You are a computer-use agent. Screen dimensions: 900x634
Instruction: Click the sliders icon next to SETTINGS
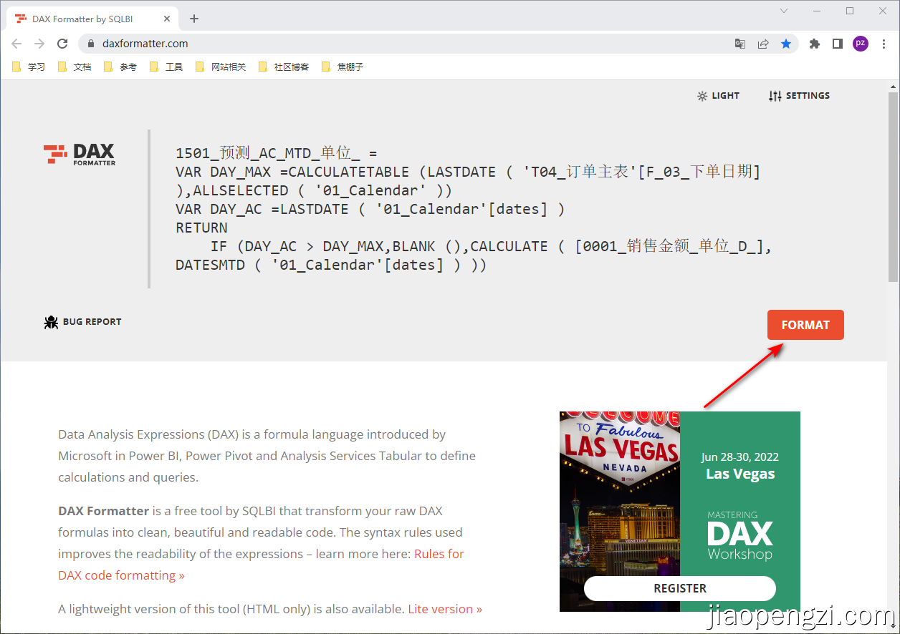775,96
